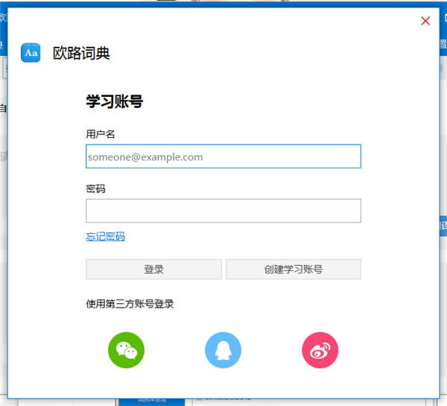Click the partially hidden icon beside the close X
Image resolution: width=447 pixels, height=406 pixels.
pyautogui.click(x=445, y=18)
